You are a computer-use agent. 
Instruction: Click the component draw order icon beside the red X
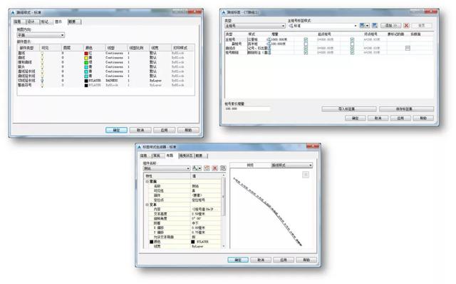[x=223, y=168]
